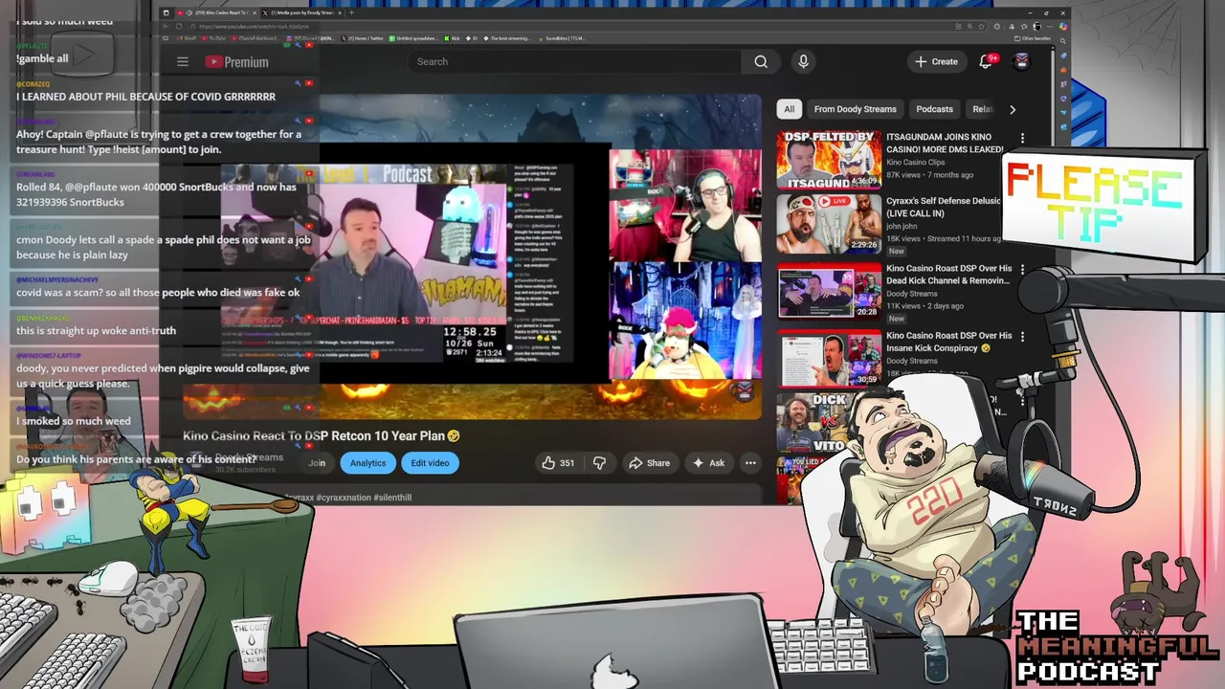Open Dead Kick Channel roast thumbnail
Image resolution: width=1225 pixels, height=689 pixels.
829,291
